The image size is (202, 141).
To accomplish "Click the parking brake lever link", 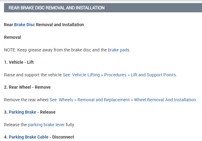I will [46, 125].
